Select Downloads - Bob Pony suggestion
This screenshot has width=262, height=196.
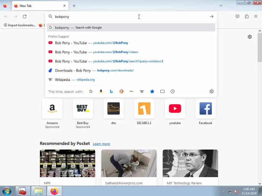click(131, 70)
